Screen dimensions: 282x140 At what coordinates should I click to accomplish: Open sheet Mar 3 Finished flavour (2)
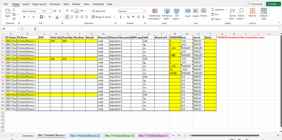85,135
